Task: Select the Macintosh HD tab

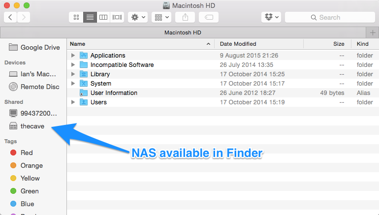Action: [183, 32]
